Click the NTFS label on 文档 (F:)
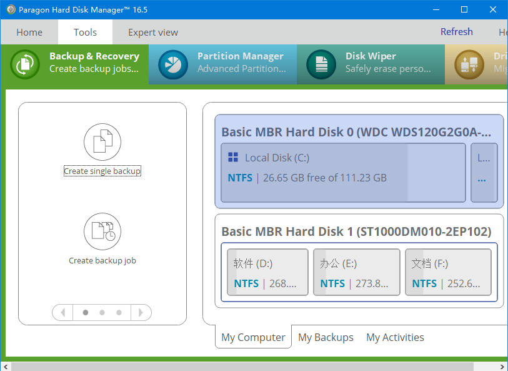 [x=424, y=283]
